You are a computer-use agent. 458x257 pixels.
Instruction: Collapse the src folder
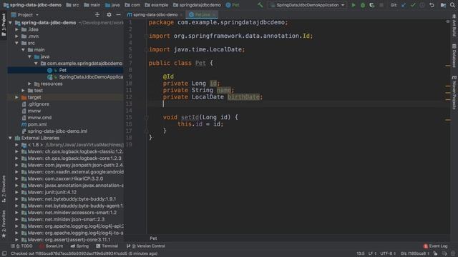click(17, 43)
